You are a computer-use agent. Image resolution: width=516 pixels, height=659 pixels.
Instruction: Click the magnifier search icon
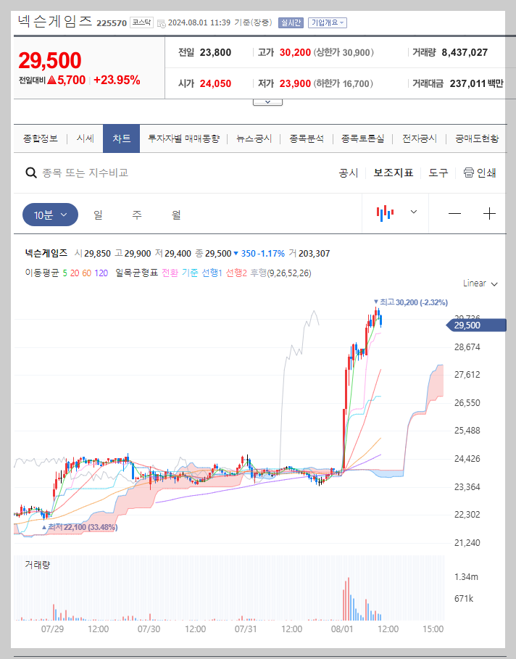(x=30, y=173)
